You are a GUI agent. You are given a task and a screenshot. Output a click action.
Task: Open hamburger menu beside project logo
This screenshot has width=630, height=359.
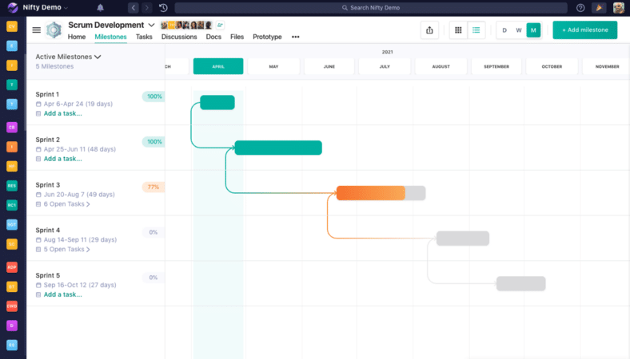tap(37, 30)
